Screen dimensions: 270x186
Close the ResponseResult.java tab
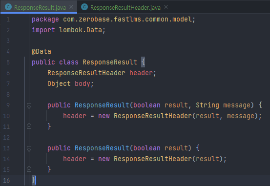(71, 7)
